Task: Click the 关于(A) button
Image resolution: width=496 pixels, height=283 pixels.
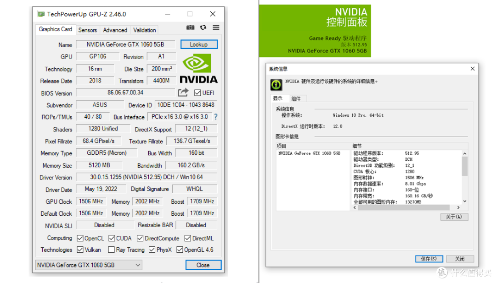Action: click(454, 217)
